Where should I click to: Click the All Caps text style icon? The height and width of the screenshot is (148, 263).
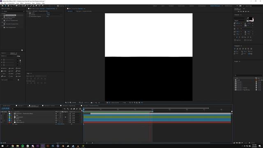(x=242, y=37)
